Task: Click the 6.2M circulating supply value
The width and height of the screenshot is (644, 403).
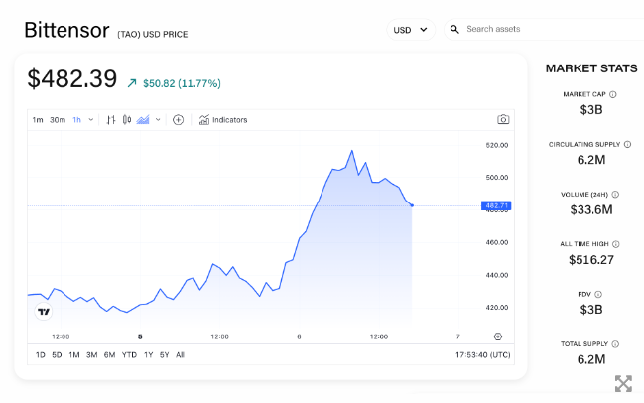Action: tap(591, 160)
